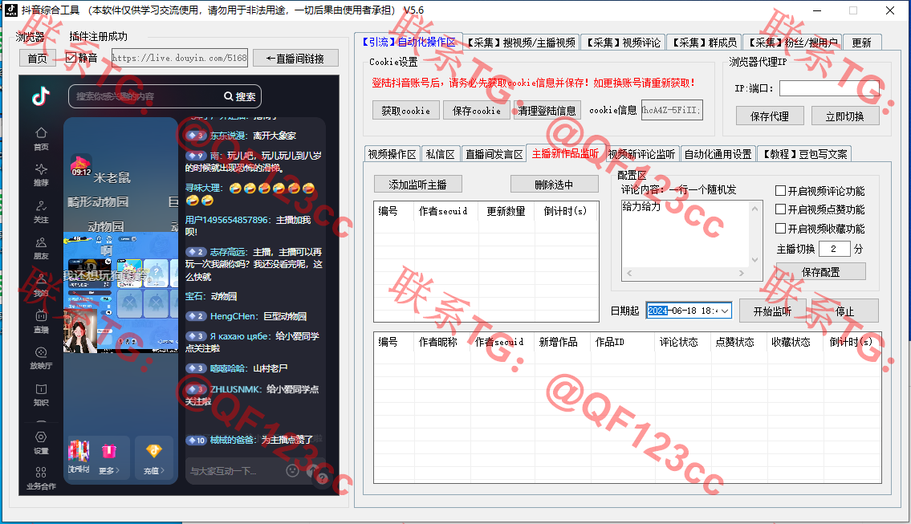This screenshot has width=911, height=524.
Task: Click left arrow of comment horizontal scrollbar
Action: (629, 273)
